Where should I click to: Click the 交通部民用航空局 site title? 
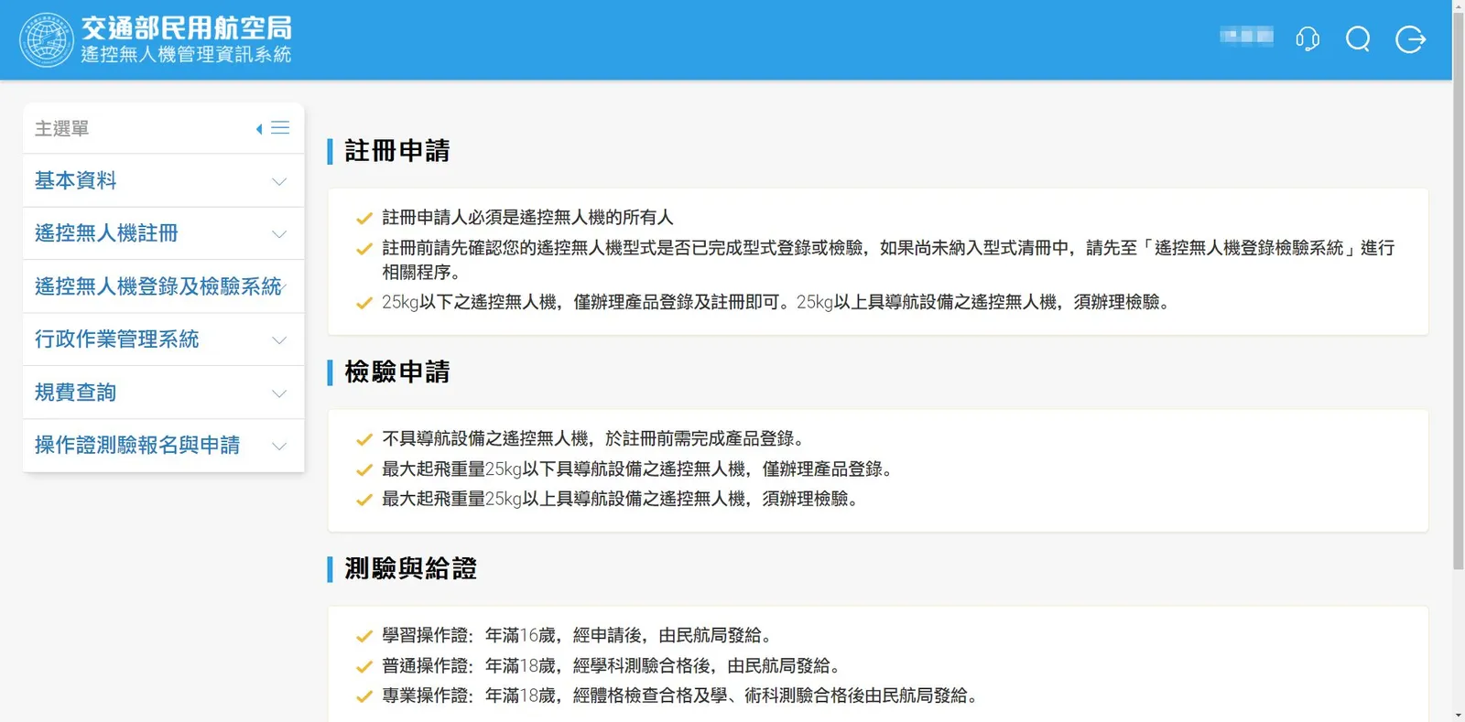(x=187, y=28)
